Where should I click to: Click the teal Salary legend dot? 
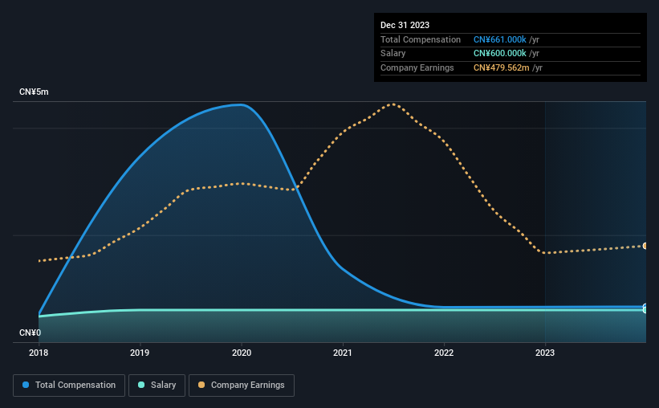[141, 385]
